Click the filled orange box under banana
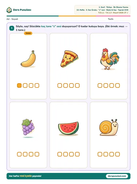Image resolution: width=137 pixels, height=184 pixels. coord(19,85)
